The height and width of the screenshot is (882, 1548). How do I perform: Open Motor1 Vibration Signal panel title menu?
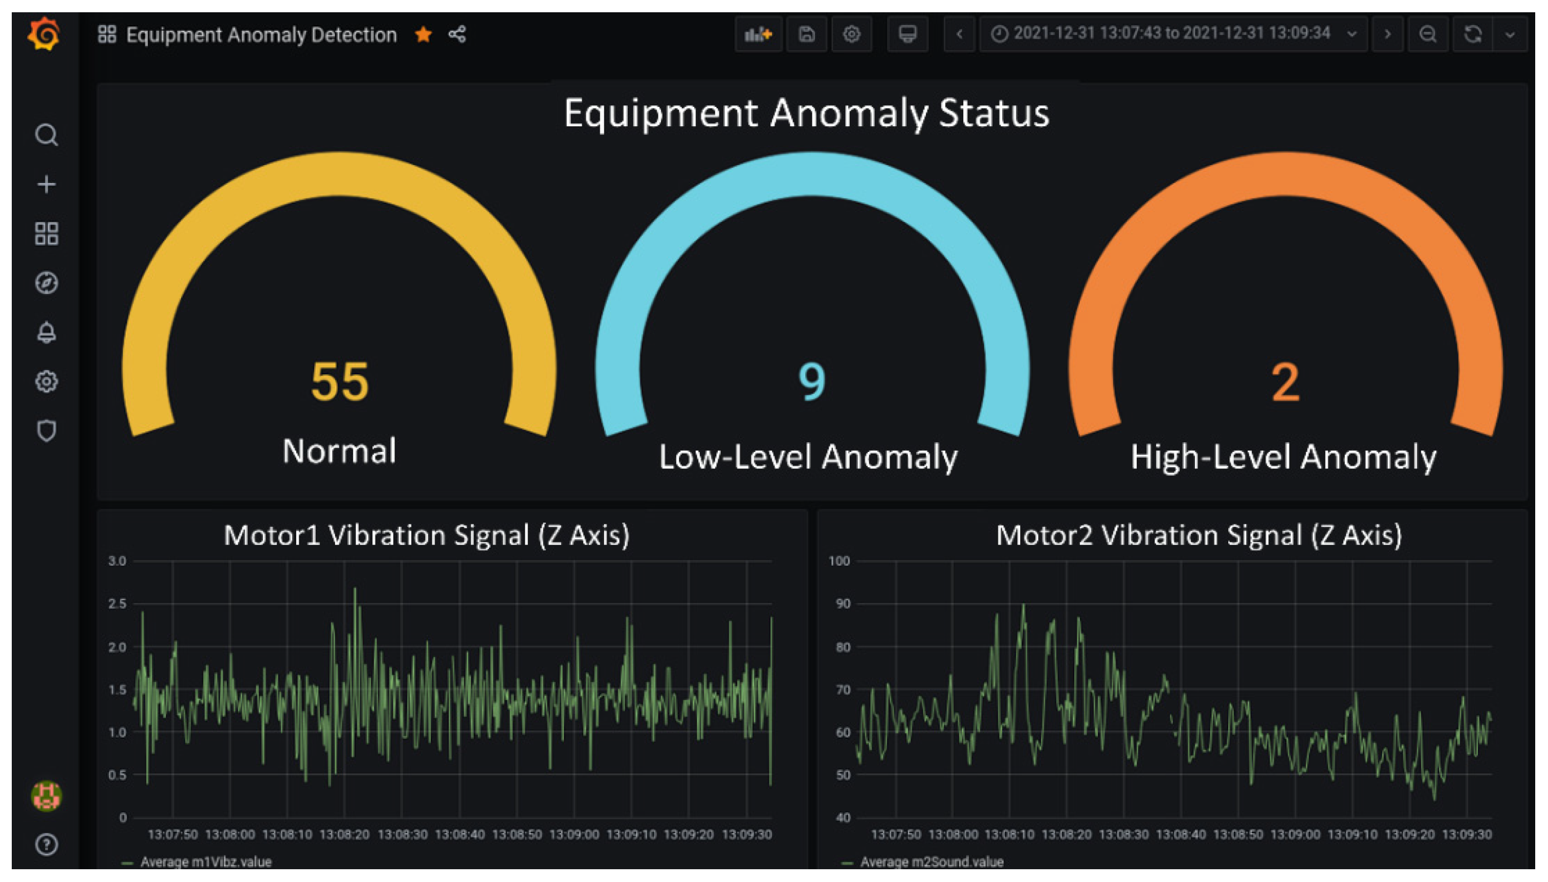427,535
